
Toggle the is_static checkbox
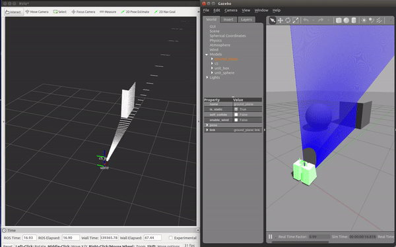click(x=236, y=109)
